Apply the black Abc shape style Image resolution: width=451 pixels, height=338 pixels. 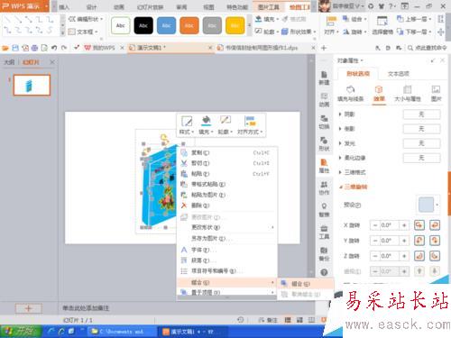pos(143,25)
